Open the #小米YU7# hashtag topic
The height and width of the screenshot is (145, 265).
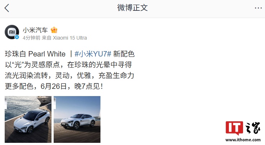point(93,54)
